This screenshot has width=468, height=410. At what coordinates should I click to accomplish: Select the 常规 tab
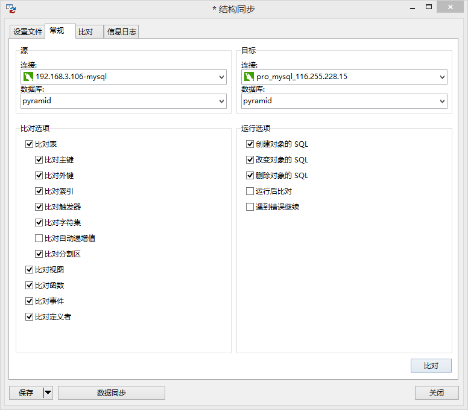[x=60, y=31]
